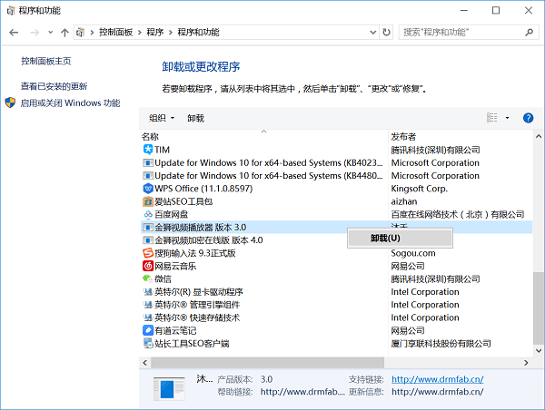The height and width of the screenshot is (410, 545).
Task: Go up one level with up arrow
Action: point(64,33)
